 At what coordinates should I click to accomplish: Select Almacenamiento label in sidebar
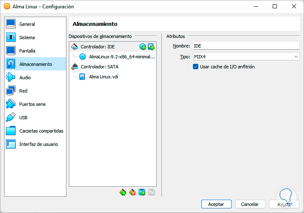35,64
